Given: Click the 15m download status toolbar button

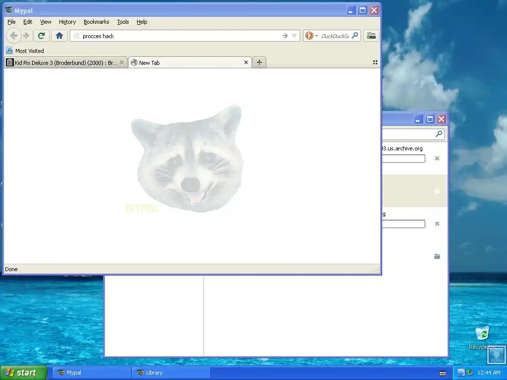Looking at the screenshot, I should (371, 36).
